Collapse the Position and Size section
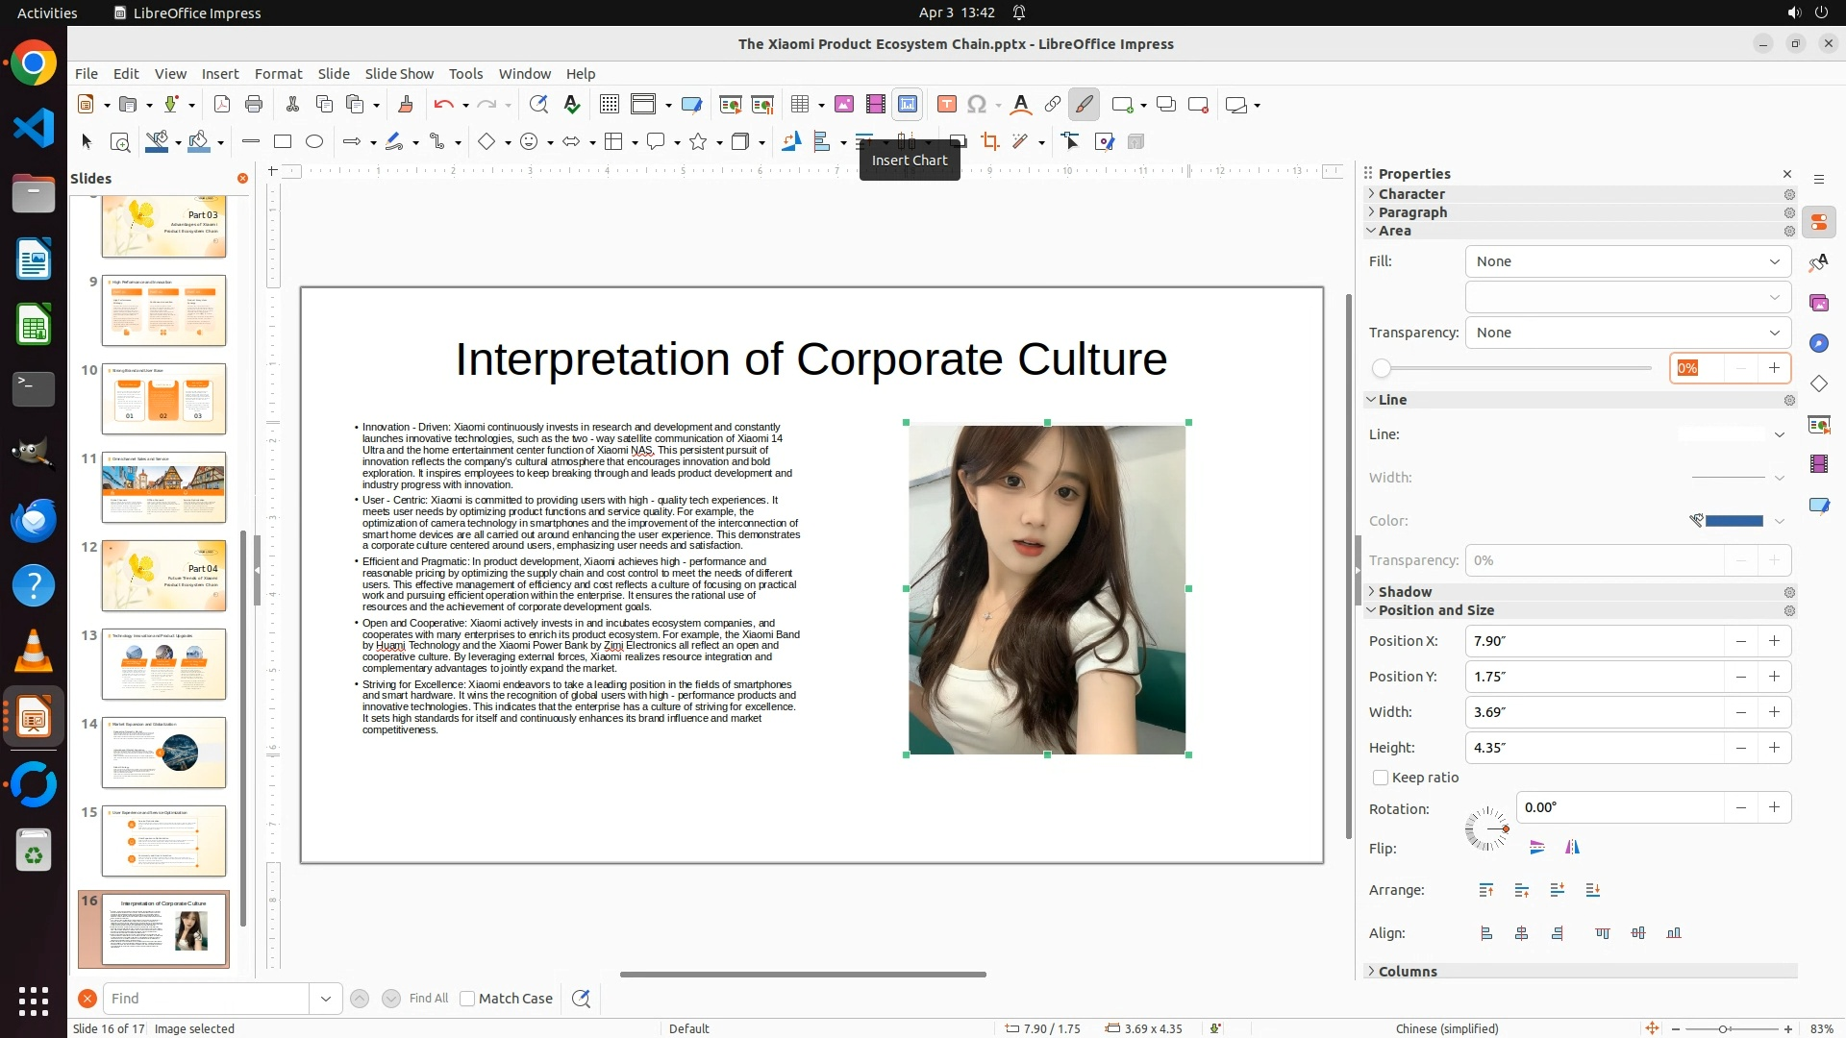 pyautogui.click(x=1435, y=610)
